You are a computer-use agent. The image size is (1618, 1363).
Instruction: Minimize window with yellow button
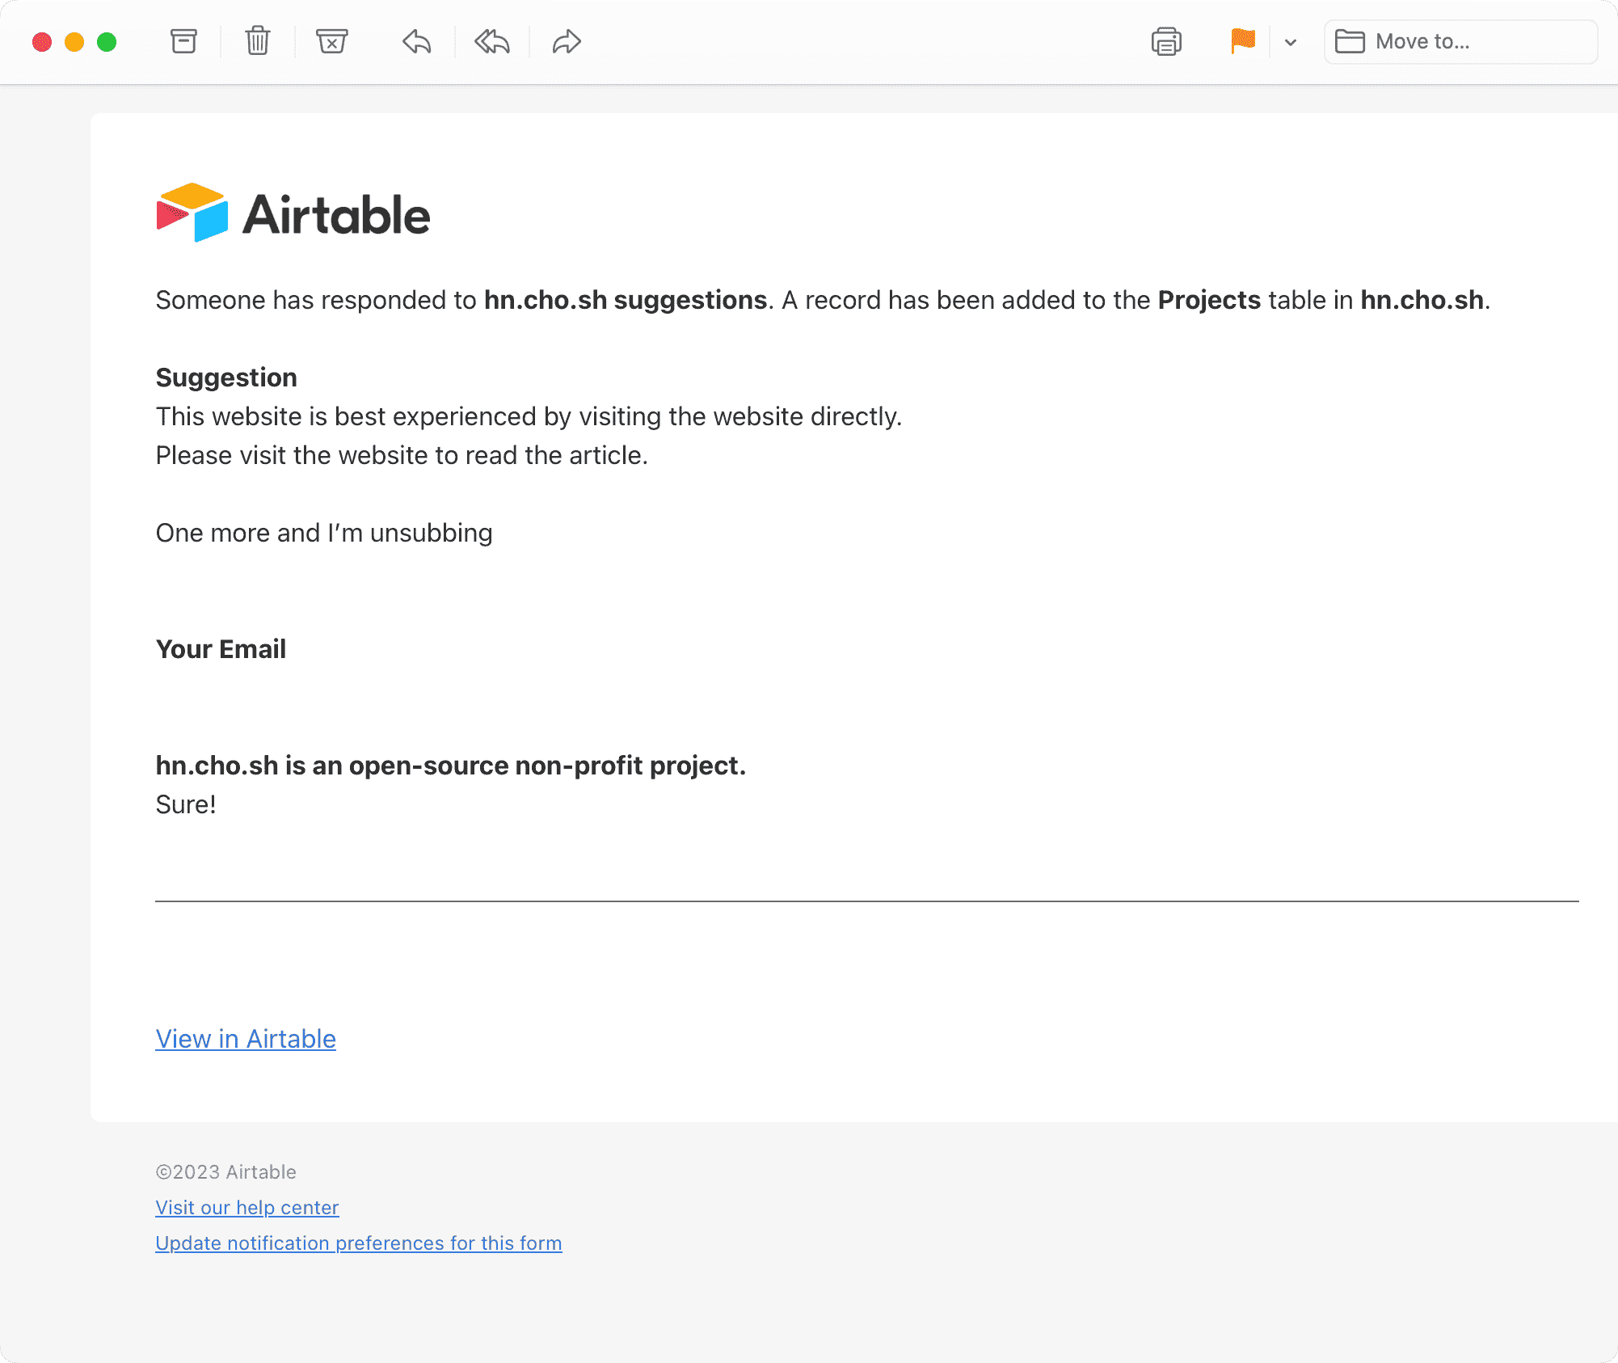tap(74, 42)
